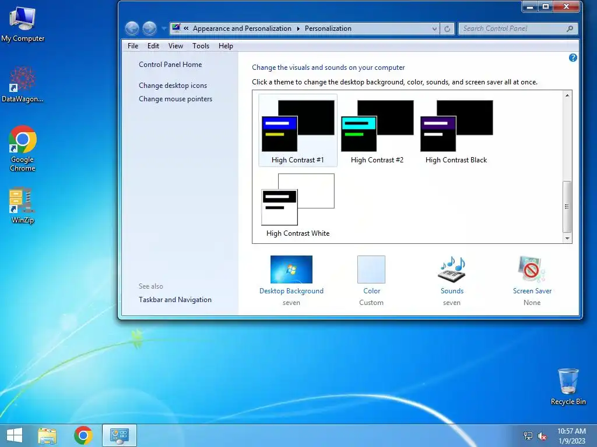Open the WinZip desktop shortcut

pos(23,205)
